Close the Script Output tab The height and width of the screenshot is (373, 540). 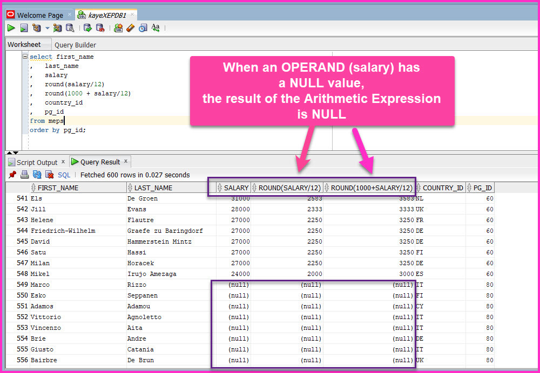(x=63, y=162)
